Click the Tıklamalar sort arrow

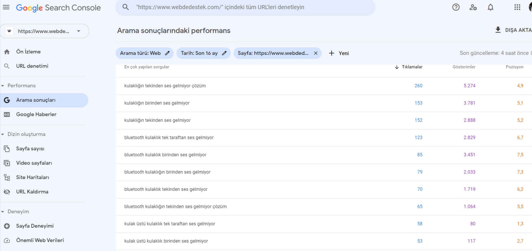pyautogui.click(x=397, y=67)
